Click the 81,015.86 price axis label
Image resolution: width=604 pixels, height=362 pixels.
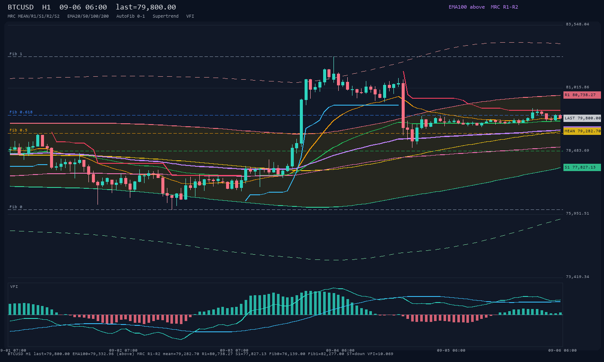pyautogui.click(x=577, y=87)
